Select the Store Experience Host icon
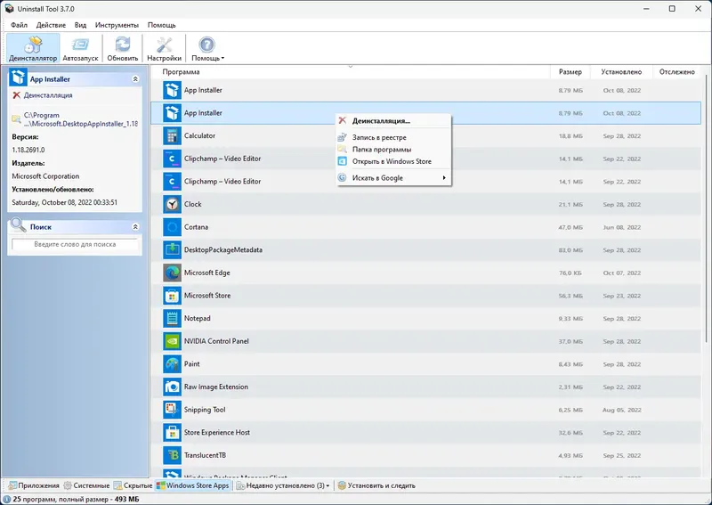The image size is (712, 505). tap(172, 432)
